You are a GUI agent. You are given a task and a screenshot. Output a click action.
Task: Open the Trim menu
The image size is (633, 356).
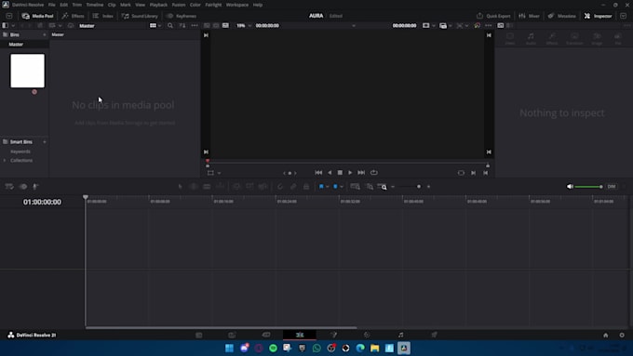(76, 5)
